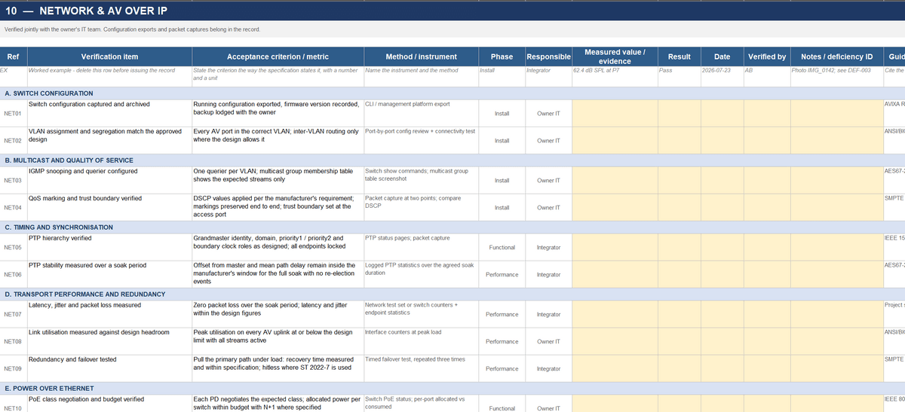Select the 'NET05' reference cell
Viewport: 905px width, 412px height.
point(13,247)
